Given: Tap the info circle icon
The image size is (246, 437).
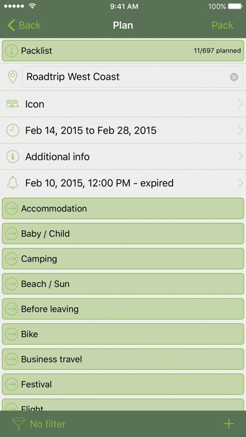Looking at the screenshot, I should [13, 157].
